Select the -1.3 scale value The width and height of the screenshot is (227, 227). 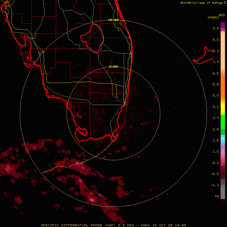[x=215, y=185]
